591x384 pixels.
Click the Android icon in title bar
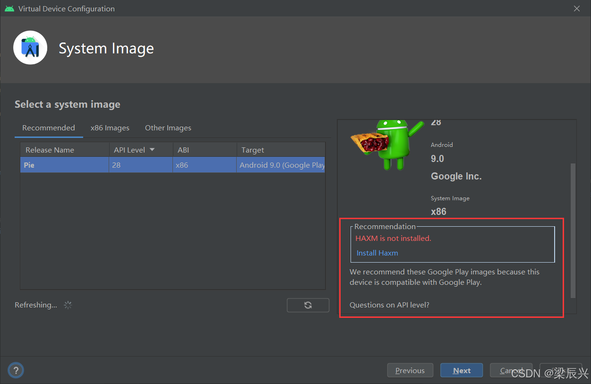pos(9,9)
